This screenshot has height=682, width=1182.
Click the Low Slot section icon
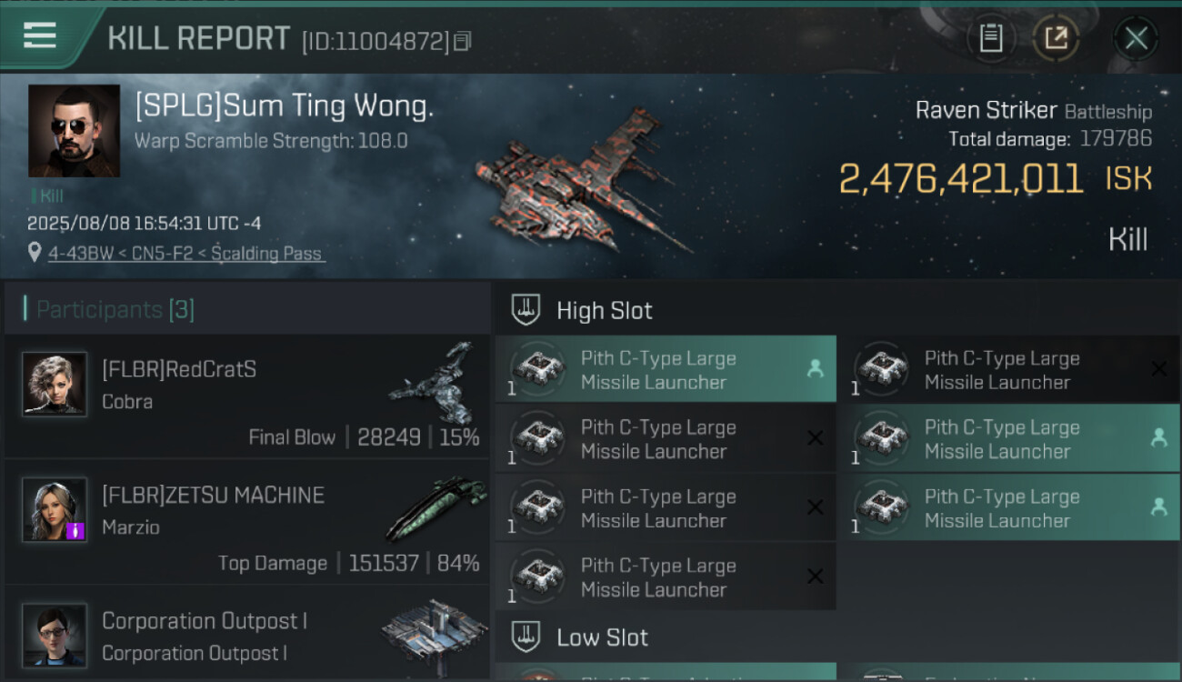[x=526, y=637]
